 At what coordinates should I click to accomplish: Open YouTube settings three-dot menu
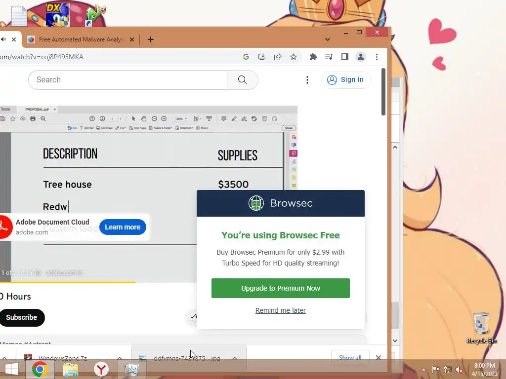tap(307, 79)
